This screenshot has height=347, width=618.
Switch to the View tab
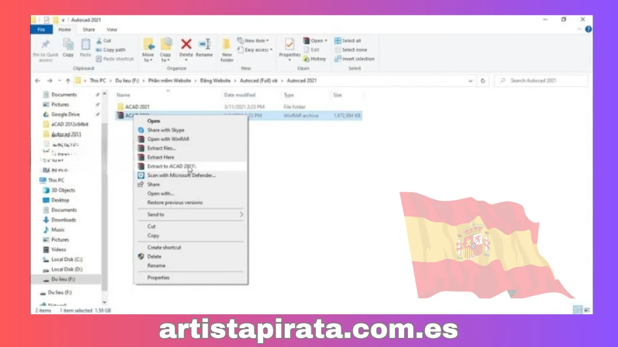112,29
